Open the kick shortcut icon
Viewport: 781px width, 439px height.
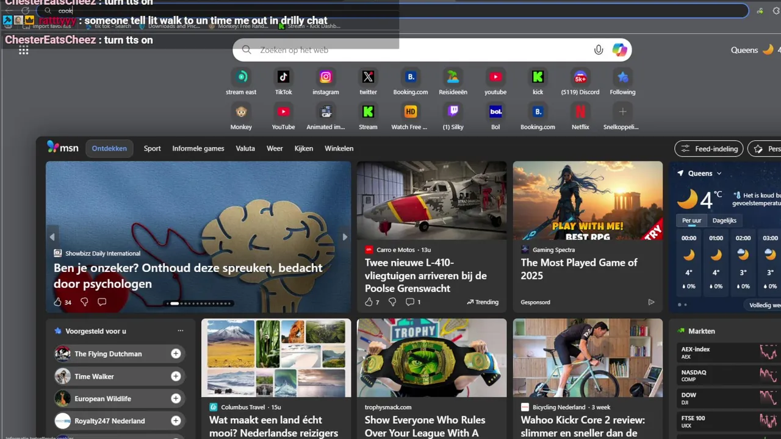pos(538,77)
